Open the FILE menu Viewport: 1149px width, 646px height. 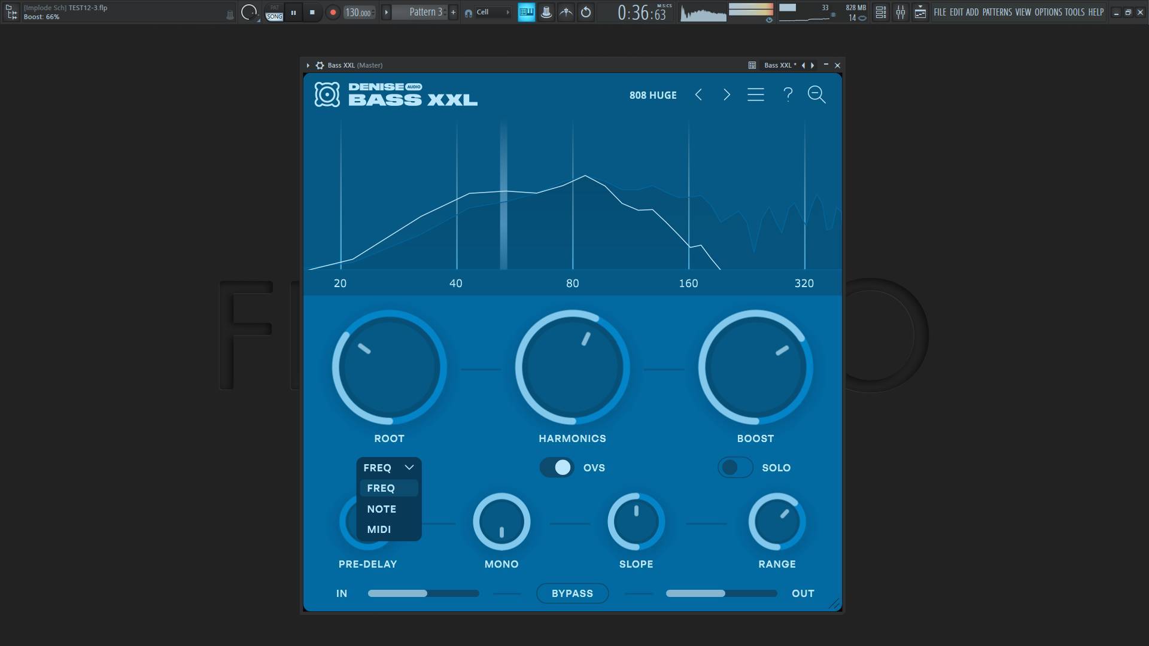click(940, 12)
